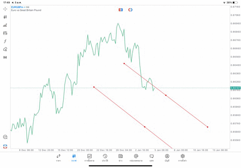Open the Settings (การตั้งค่า) tab
The height and width of the screenshot is (168, 241).
coord(183,158)
